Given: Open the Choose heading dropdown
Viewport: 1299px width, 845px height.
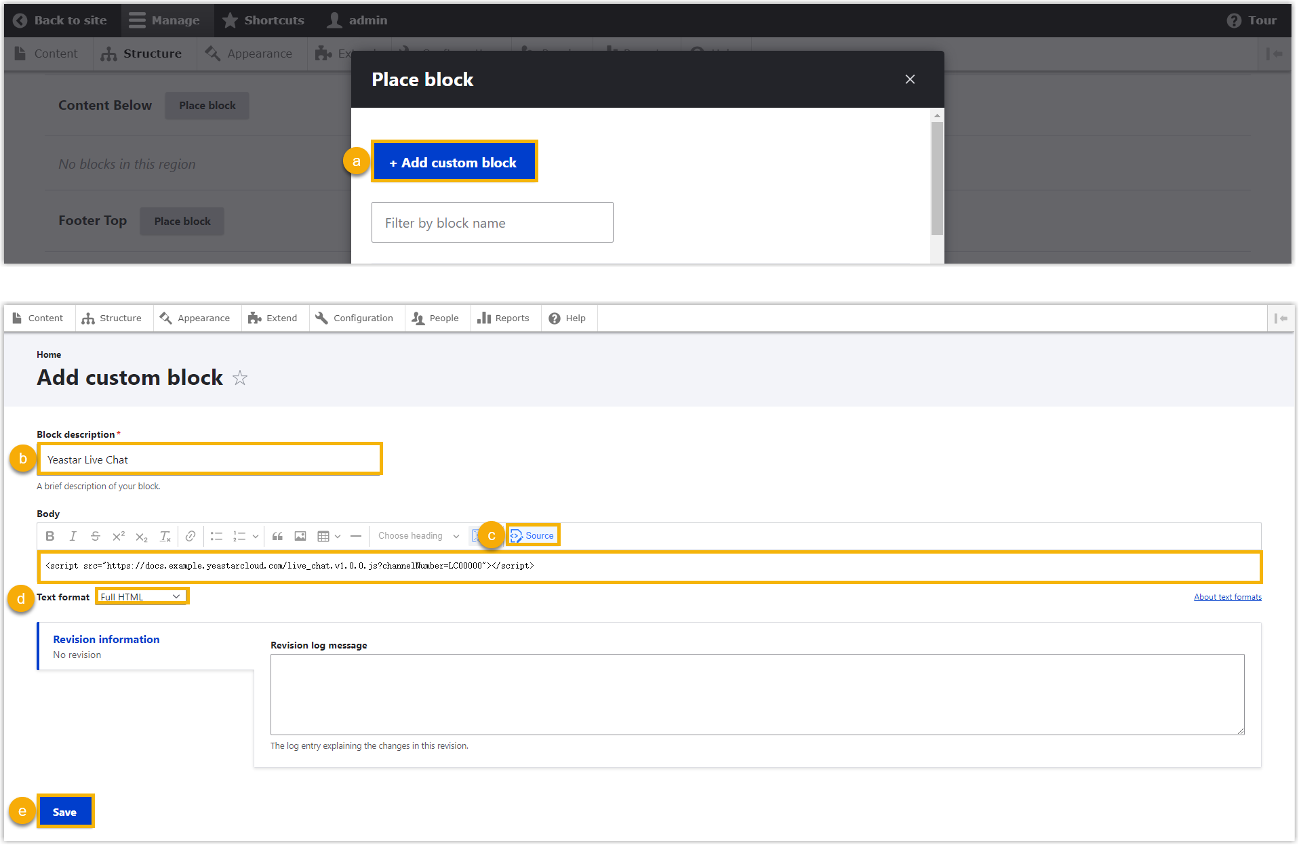Looking at the screenshot, I should (x=418, y=536).
